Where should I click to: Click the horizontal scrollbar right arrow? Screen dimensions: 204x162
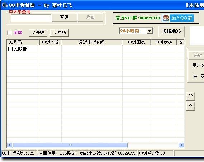(x=181, y=145)
